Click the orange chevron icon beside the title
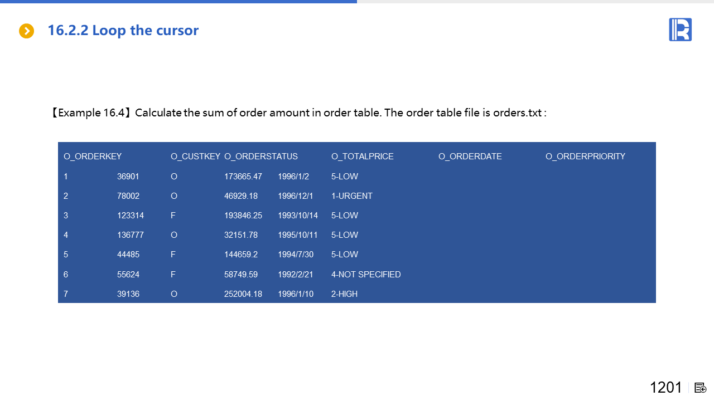Viewport: 714px width, 401px height. [x=26, y=31]
